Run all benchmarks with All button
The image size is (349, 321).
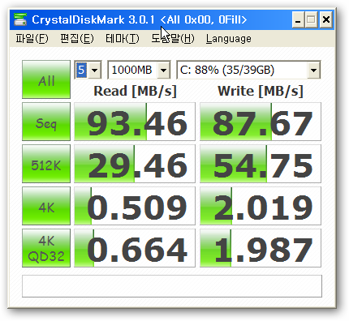(46, 79)
